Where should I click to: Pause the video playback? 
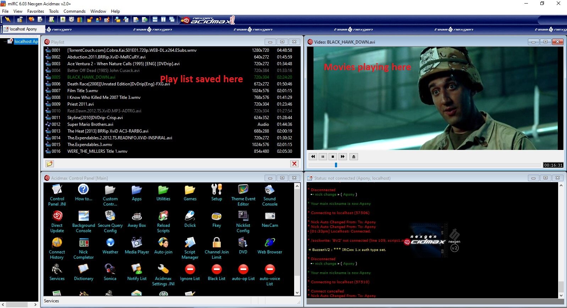(x=323, y=156)
